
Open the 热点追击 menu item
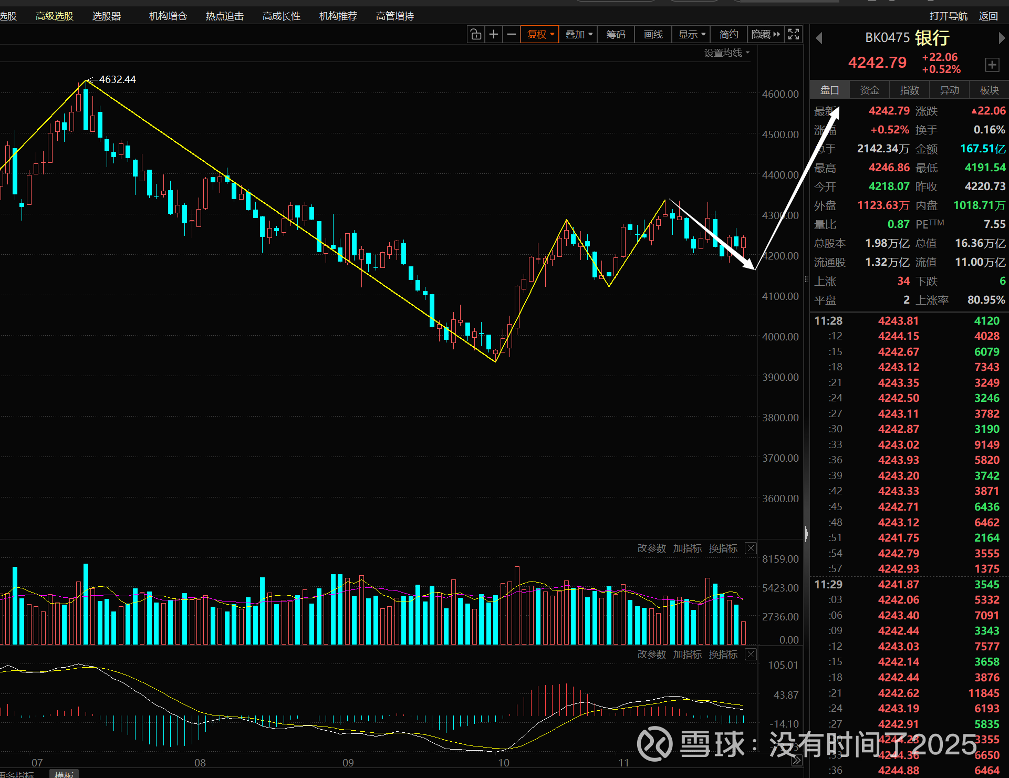pyautogui.click(x=225, y=16)
